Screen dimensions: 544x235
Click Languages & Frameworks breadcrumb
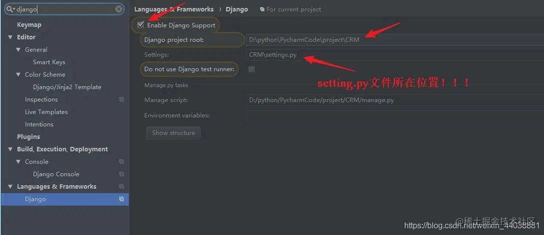pyautogui.click(x=174, y=9)
